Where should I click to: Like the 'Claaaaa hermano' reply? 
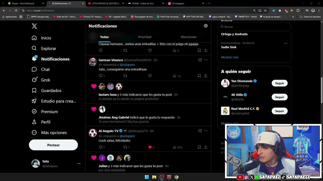(150, 50)
